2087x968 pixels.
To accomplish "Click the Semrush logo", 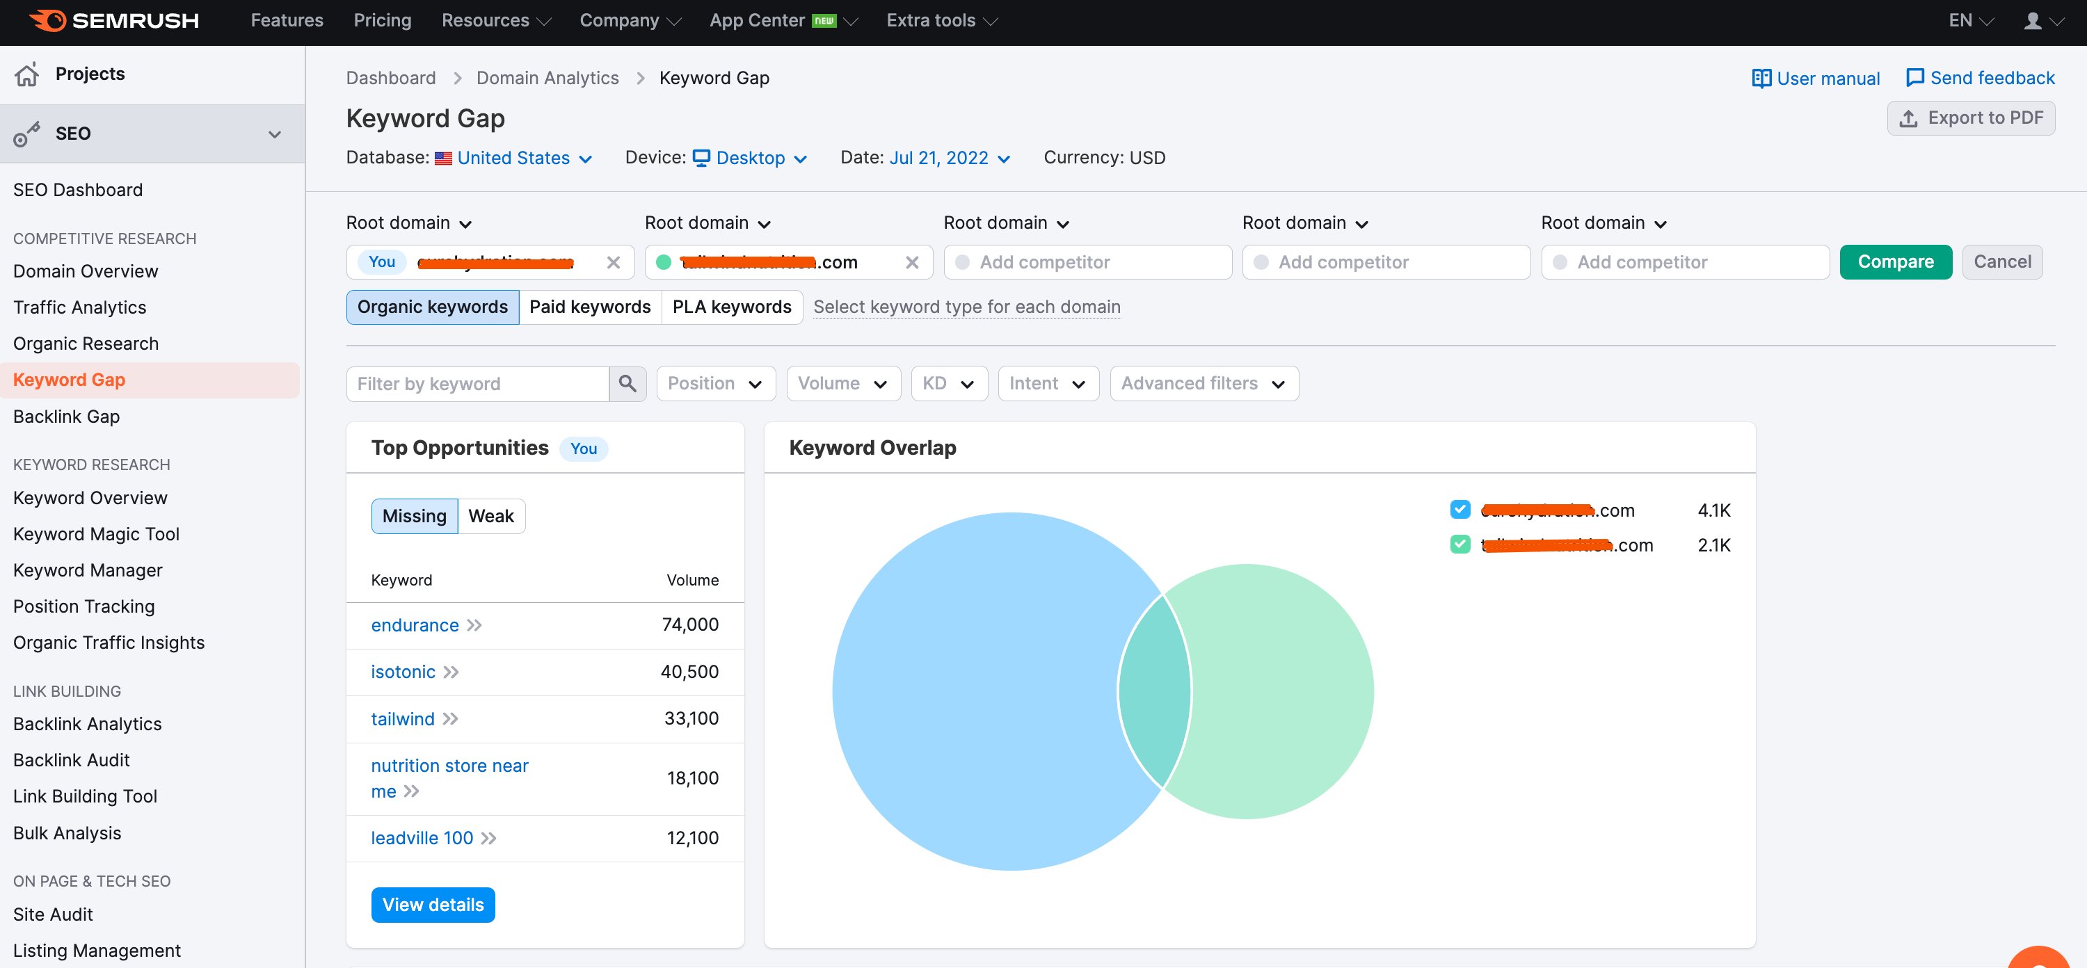I will click(114, 20).
